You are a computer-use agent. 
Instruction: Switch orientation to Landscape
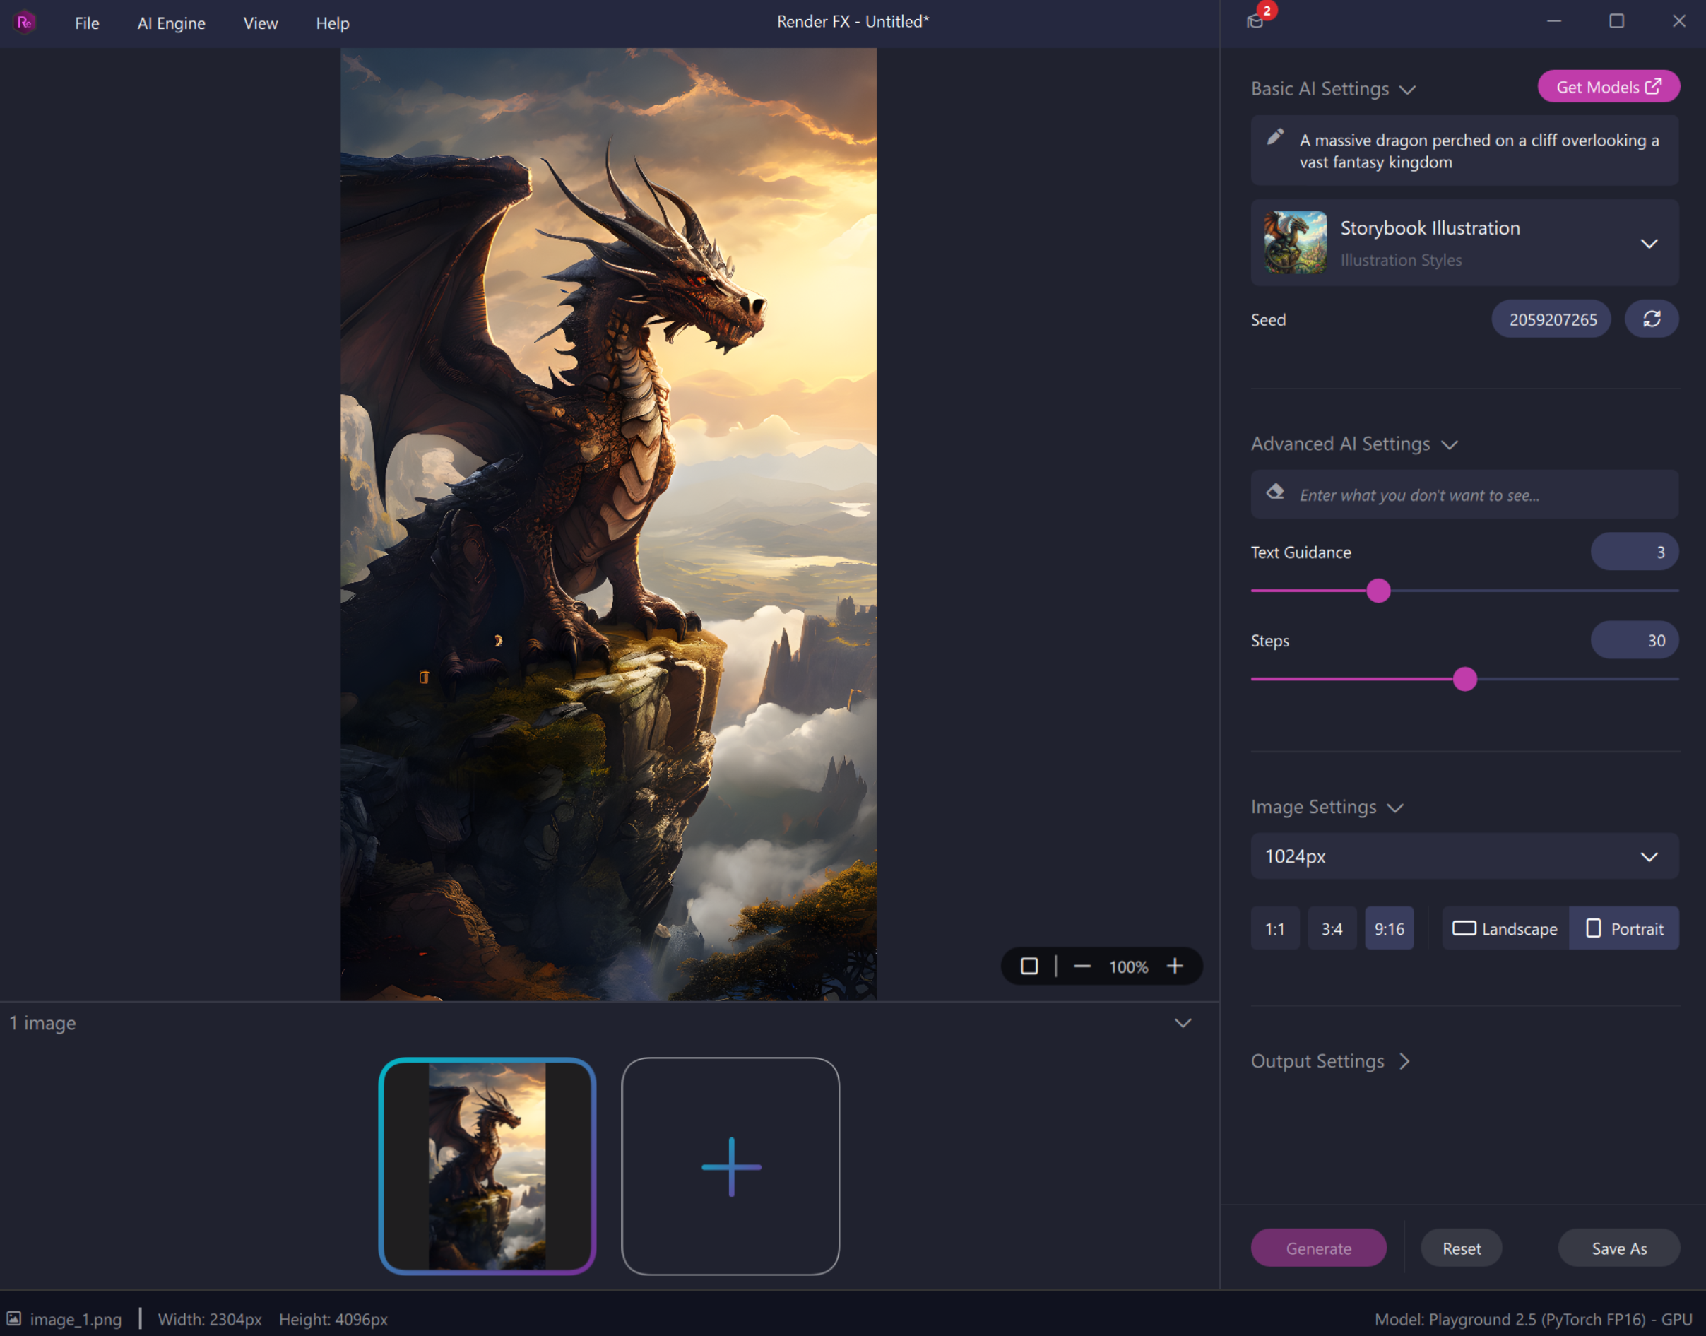[1505, 928]
